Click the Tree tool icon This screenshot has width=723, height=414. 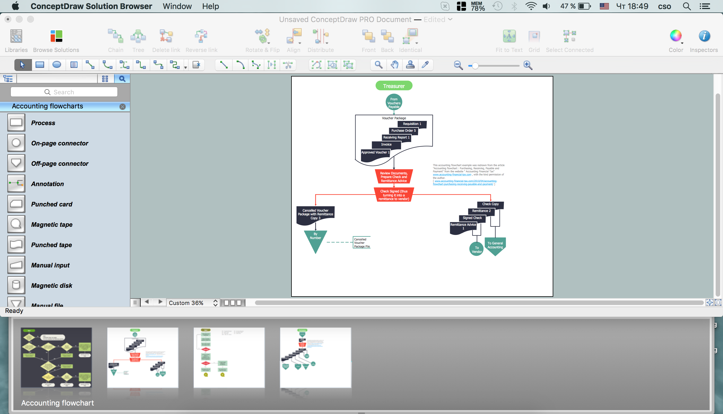(x=138, y=36)
